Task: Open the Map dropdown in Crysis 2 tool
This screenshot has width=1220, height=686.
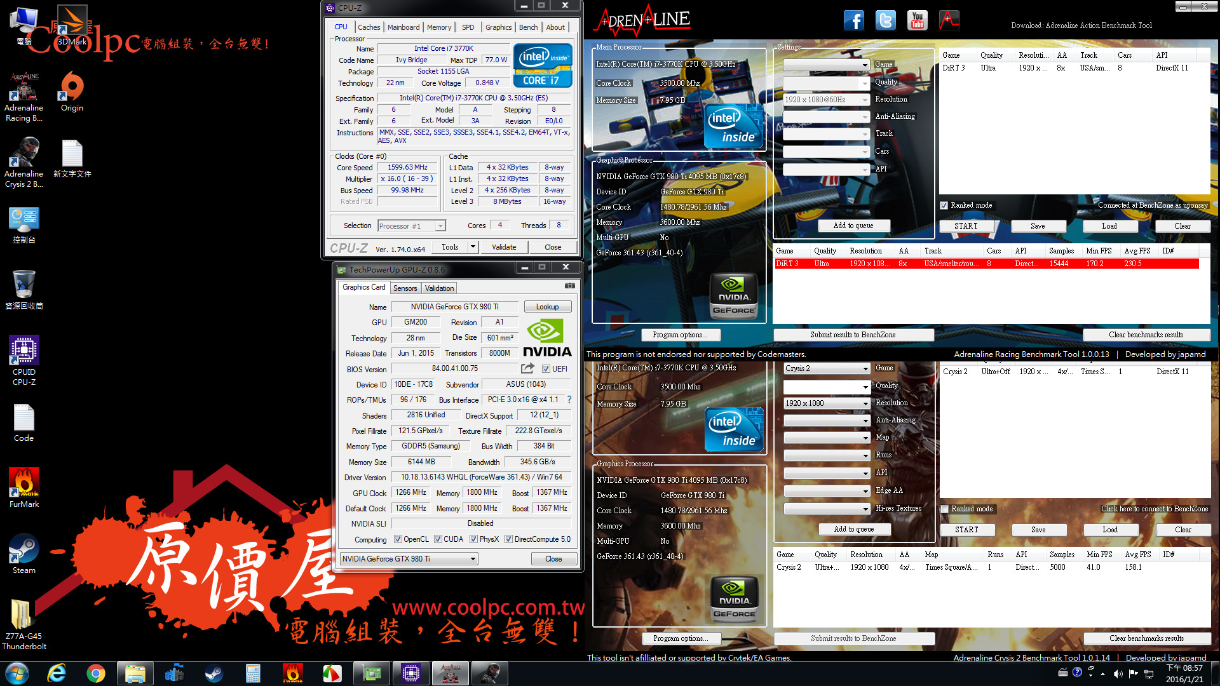Action: tap(827, 438)
